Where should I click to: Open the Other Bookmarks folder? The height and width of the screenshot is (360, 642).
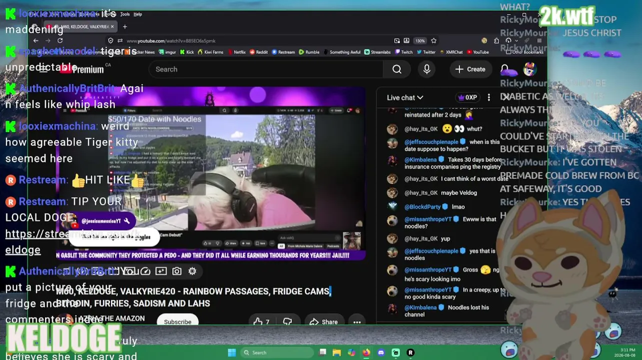coord(524,52)
